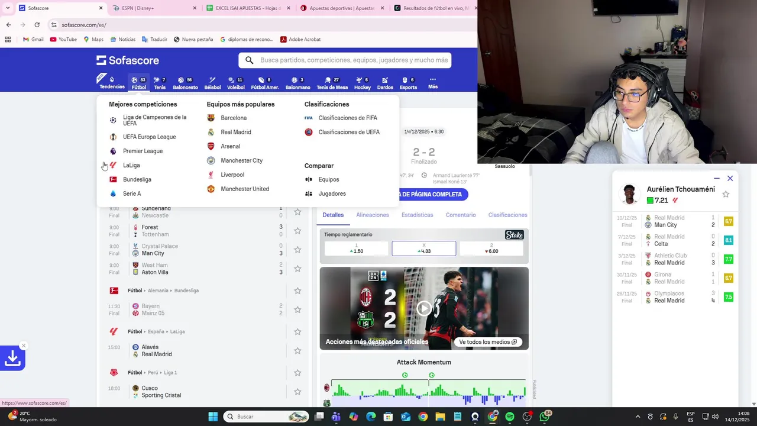
Task: Click the download app icon
Action: 12,358
